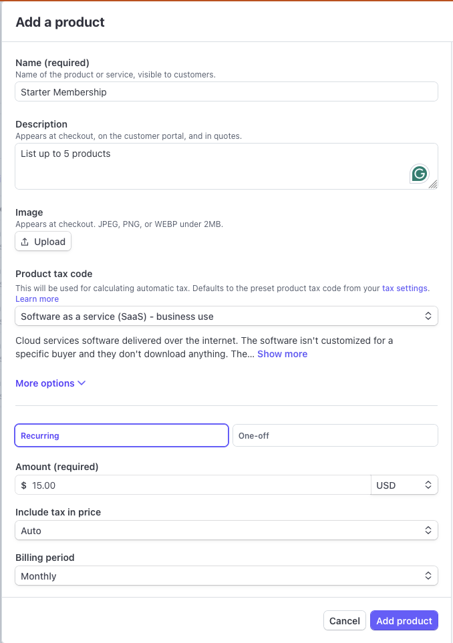Click the chevron on the Include tax selector
The width and height of the screenshot is (453, 643).
pos(428,530)
